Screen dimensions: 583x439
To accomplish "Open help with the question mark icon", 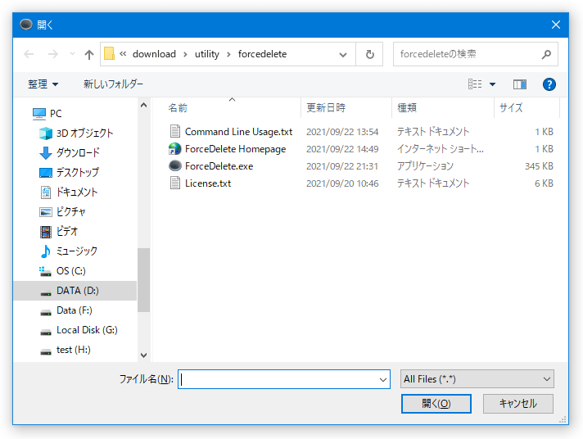I will (x=549, y=84).
